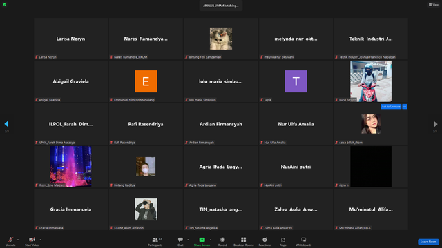Image resolution: width=442 pixels, height=248 pixels.
Task: Click muted mic icon beside Nur Ulfa Amalia label
Action: point(261,143)
